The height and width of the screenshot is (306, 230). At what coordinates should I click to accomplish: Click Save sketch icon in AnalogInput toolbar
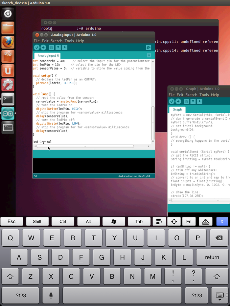click(x=65, y=48)
